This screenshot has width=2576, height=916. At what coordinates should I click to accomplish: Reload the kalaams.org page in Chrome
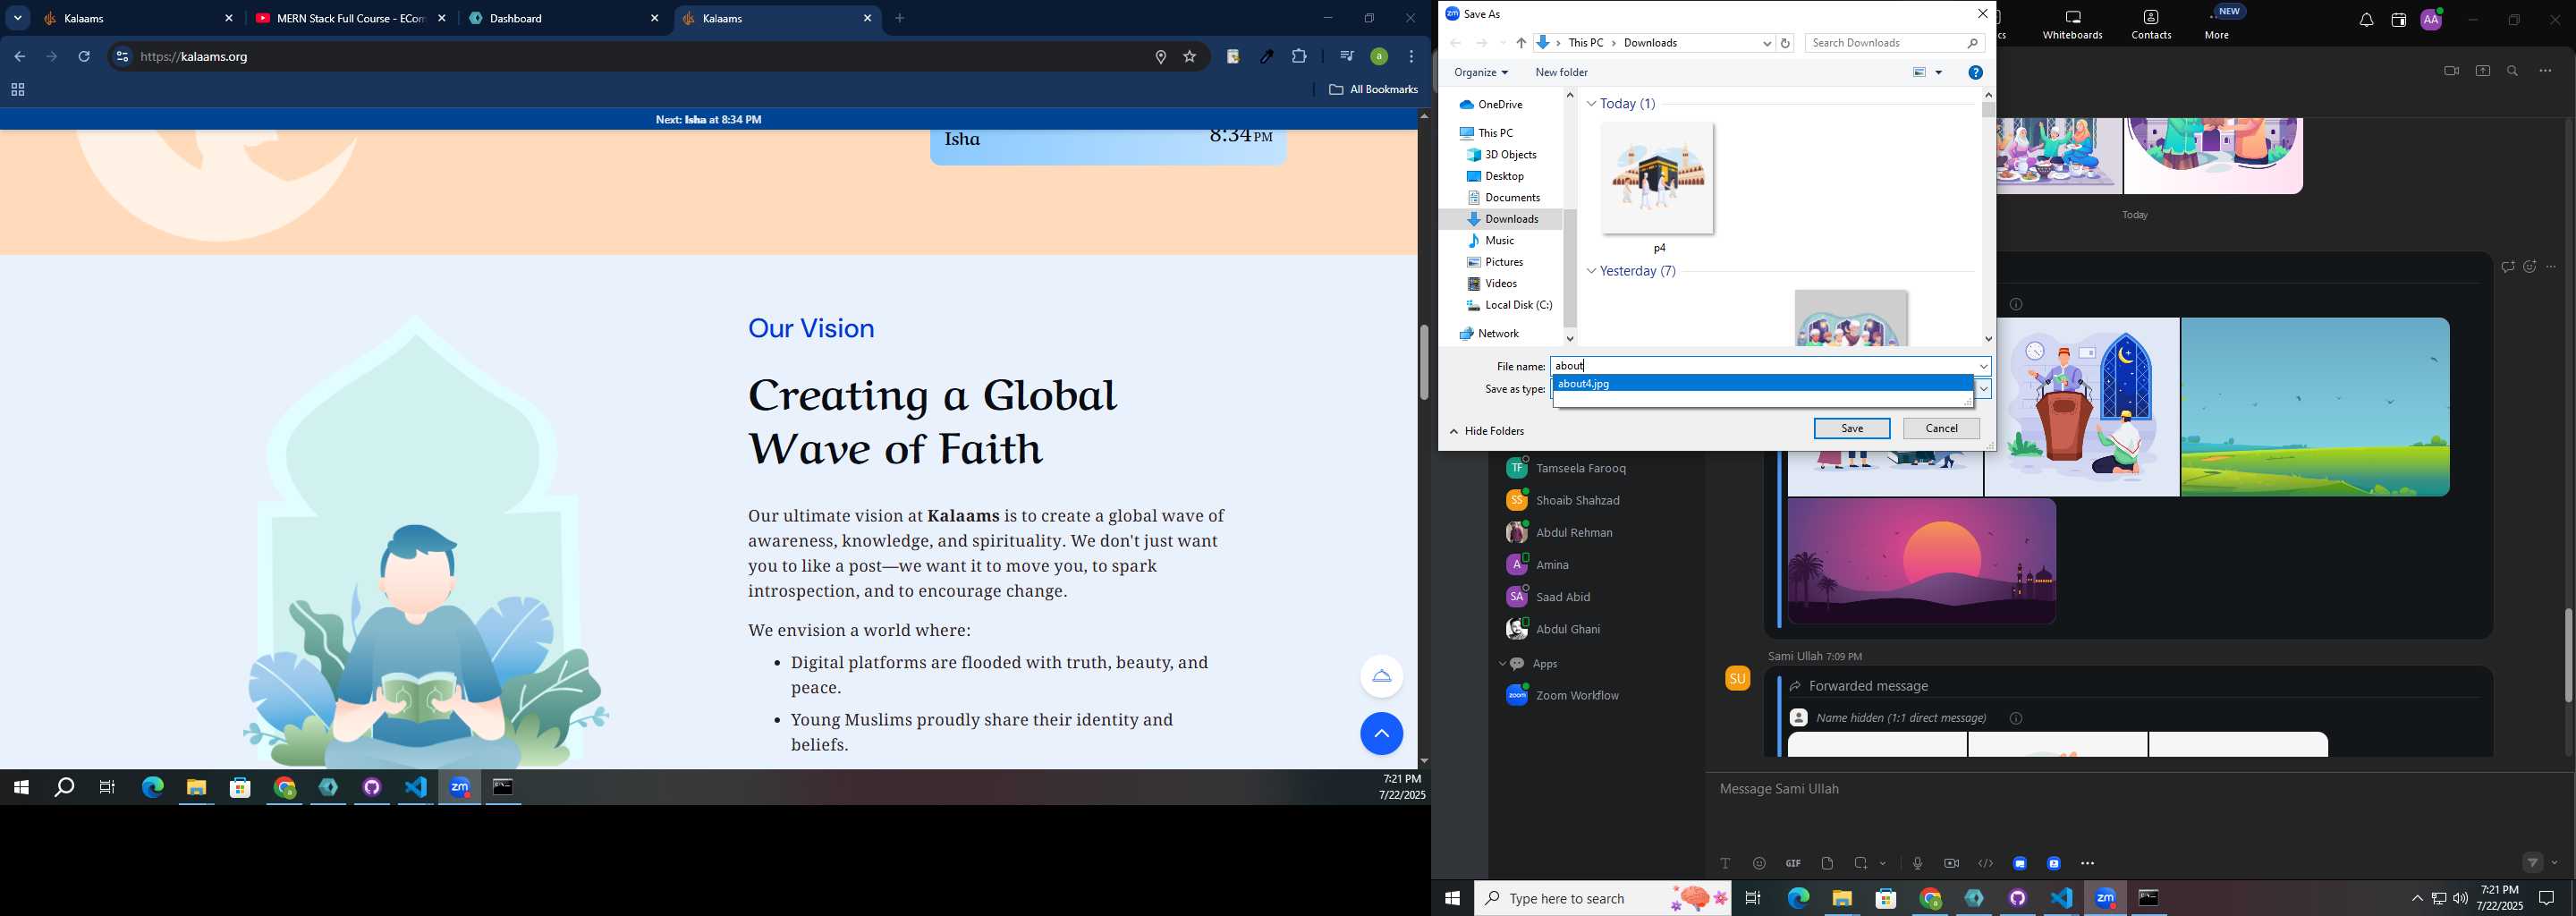(x=85, y=57)
